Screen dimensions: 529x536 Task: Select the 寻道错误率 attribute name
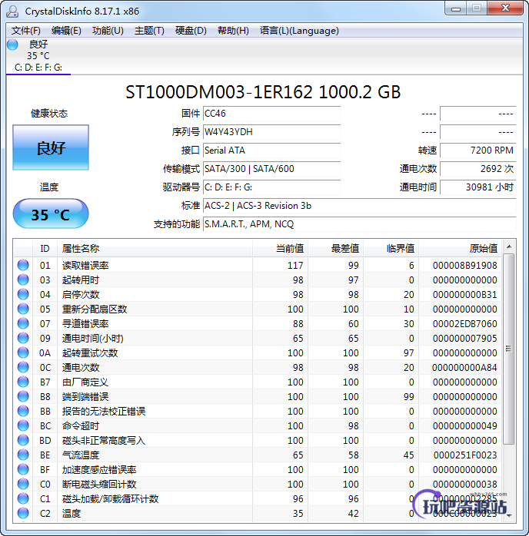coord(85,324)
